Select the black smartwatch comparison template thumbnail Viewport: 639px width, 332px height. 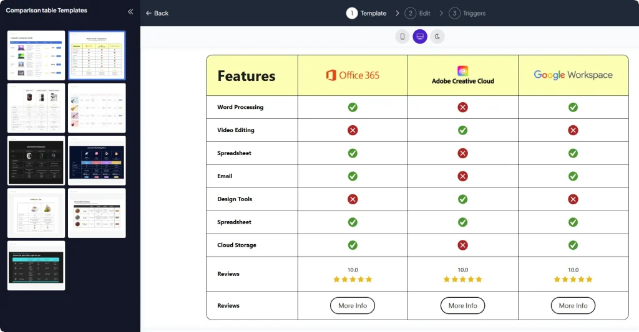pyautogui.click(x=36, y=160)
